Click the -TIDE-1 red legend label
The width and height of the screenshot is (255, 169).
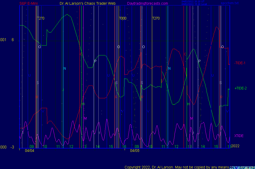[240, 63]
